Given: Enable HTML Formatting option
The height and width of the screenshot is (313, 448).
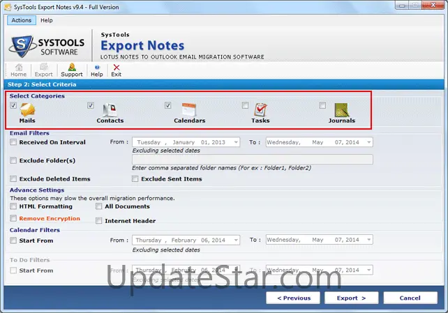Looking at the screenshot, I should point(13,206).
